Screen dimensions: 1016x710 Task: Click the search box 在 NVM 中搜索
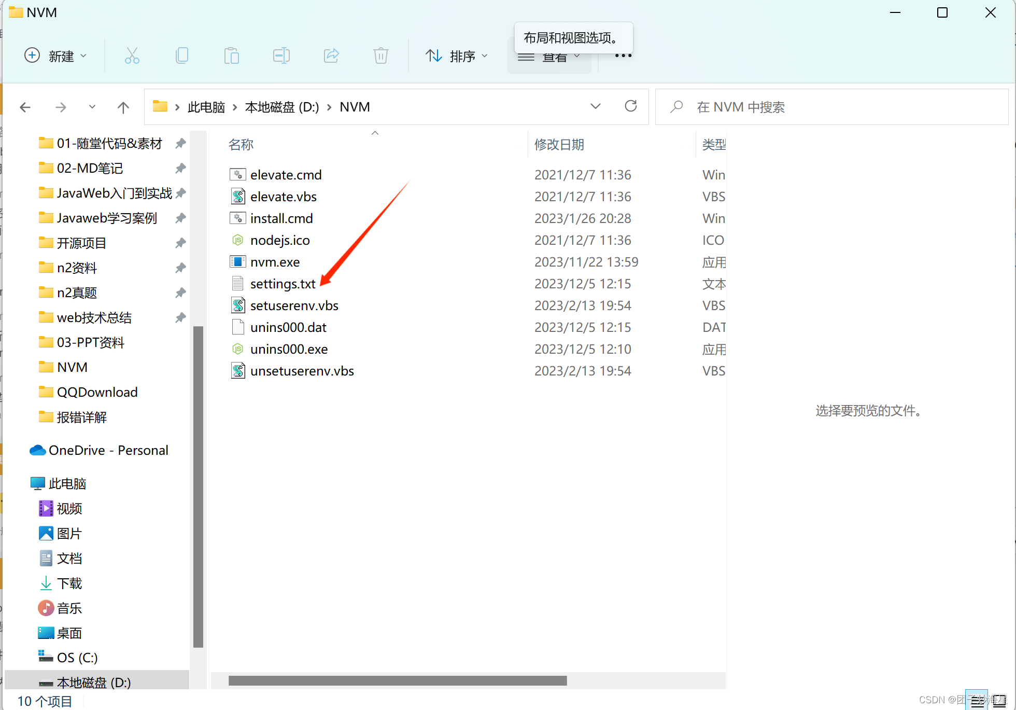(x=831, y=107)
